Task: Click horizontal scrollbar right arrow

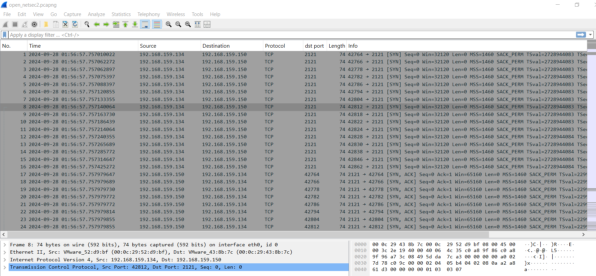Action: (583, 234)
